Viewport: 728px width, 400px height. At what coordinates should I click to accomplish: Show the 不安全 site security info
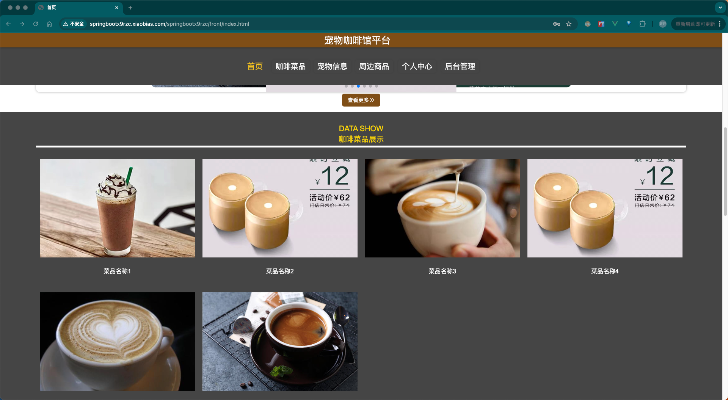tap(74, 24)
